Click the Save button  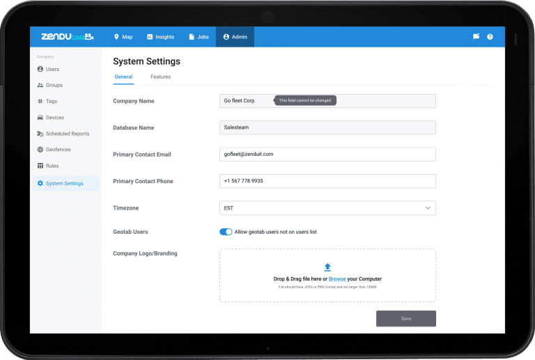click(406, 318)
